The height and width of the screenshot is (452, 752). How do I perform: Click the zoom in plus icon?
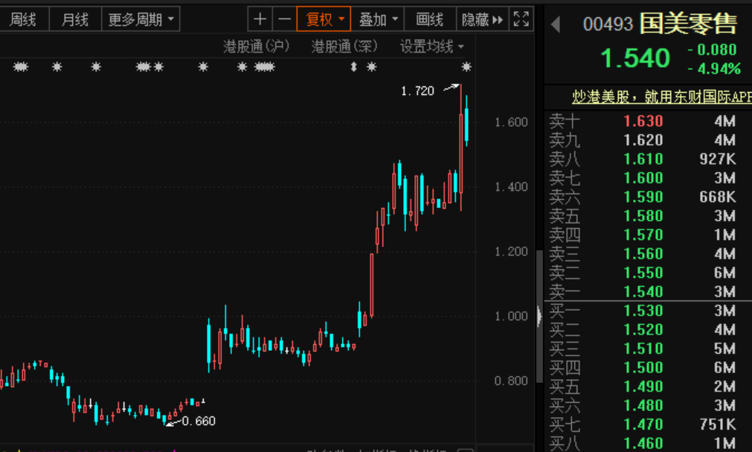point(260,19)
